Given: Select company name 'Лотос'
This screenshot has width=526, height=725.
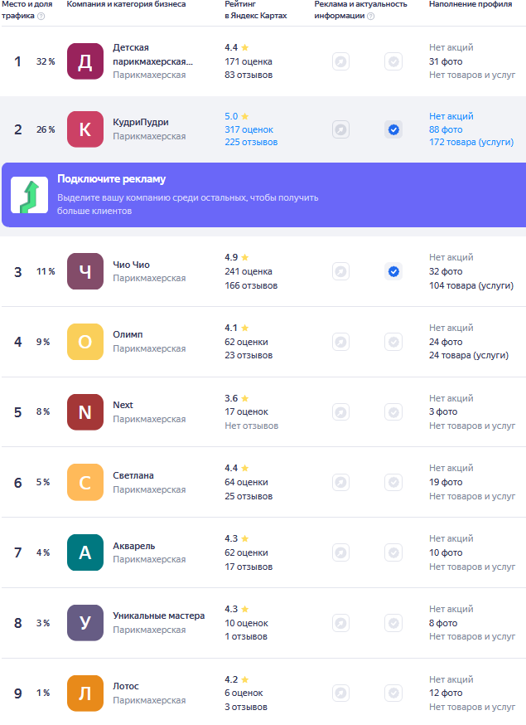Looking at the screenshot, I should click(x=126, y=686).
